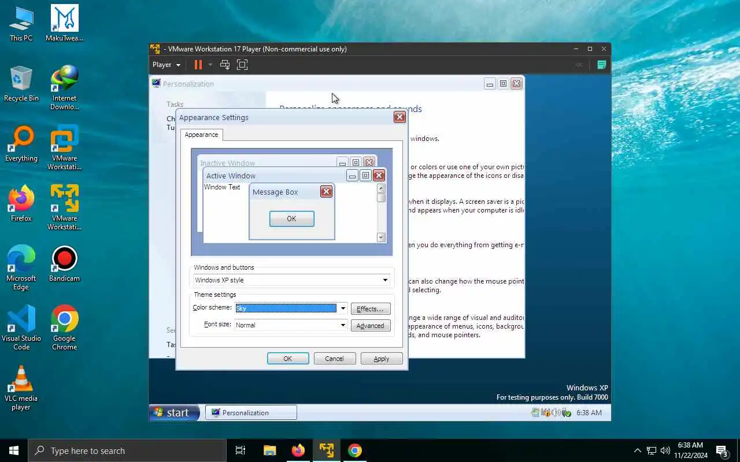Click the Advanced button
This screenshot has height=462, width=740.
pos(371,326)
